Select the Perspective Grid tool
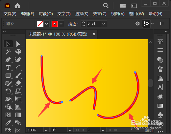Image resolution: width=171 pixels, height=134 pixels. click(x=18, y=107)
